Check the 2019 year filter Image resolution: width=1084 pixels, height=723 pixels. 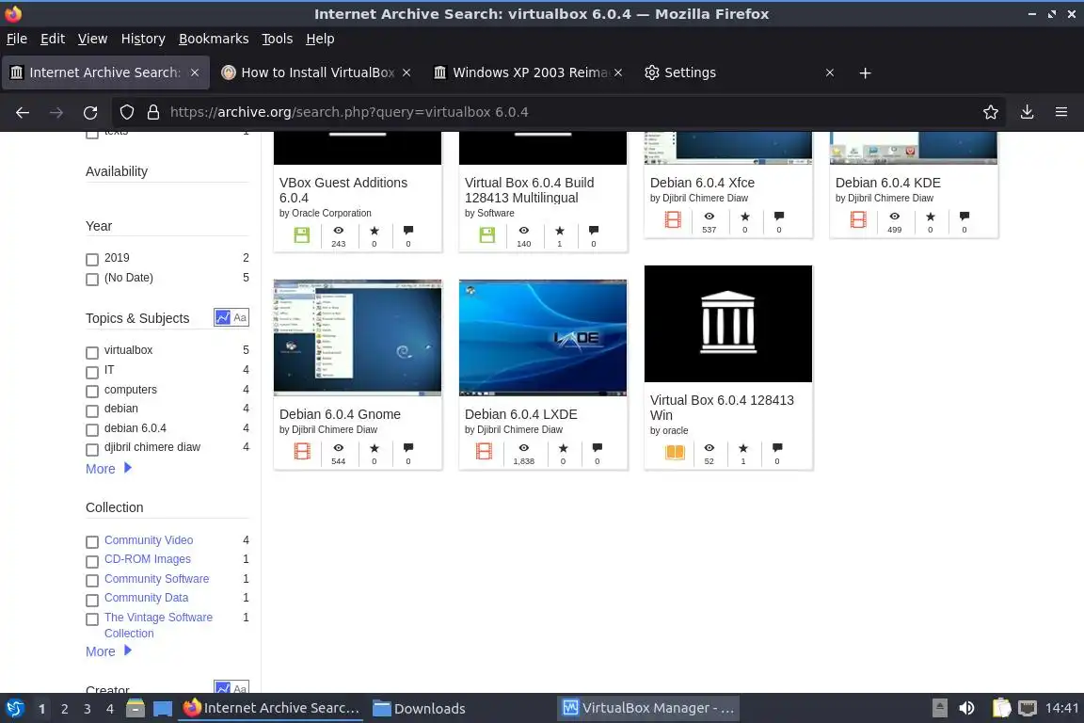(92, 260)
